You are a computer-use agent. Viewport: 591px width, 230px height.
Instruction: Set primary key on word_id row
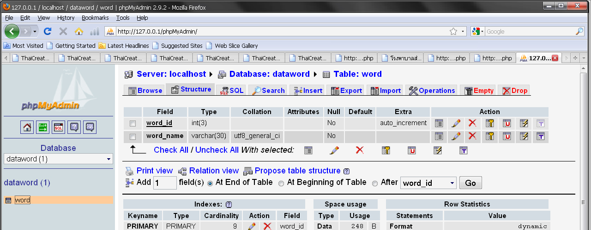tap(490, 123)
